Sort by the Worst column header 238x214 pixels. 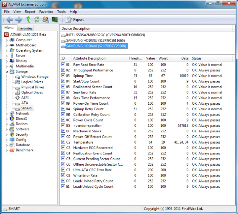tap(163, 58)
